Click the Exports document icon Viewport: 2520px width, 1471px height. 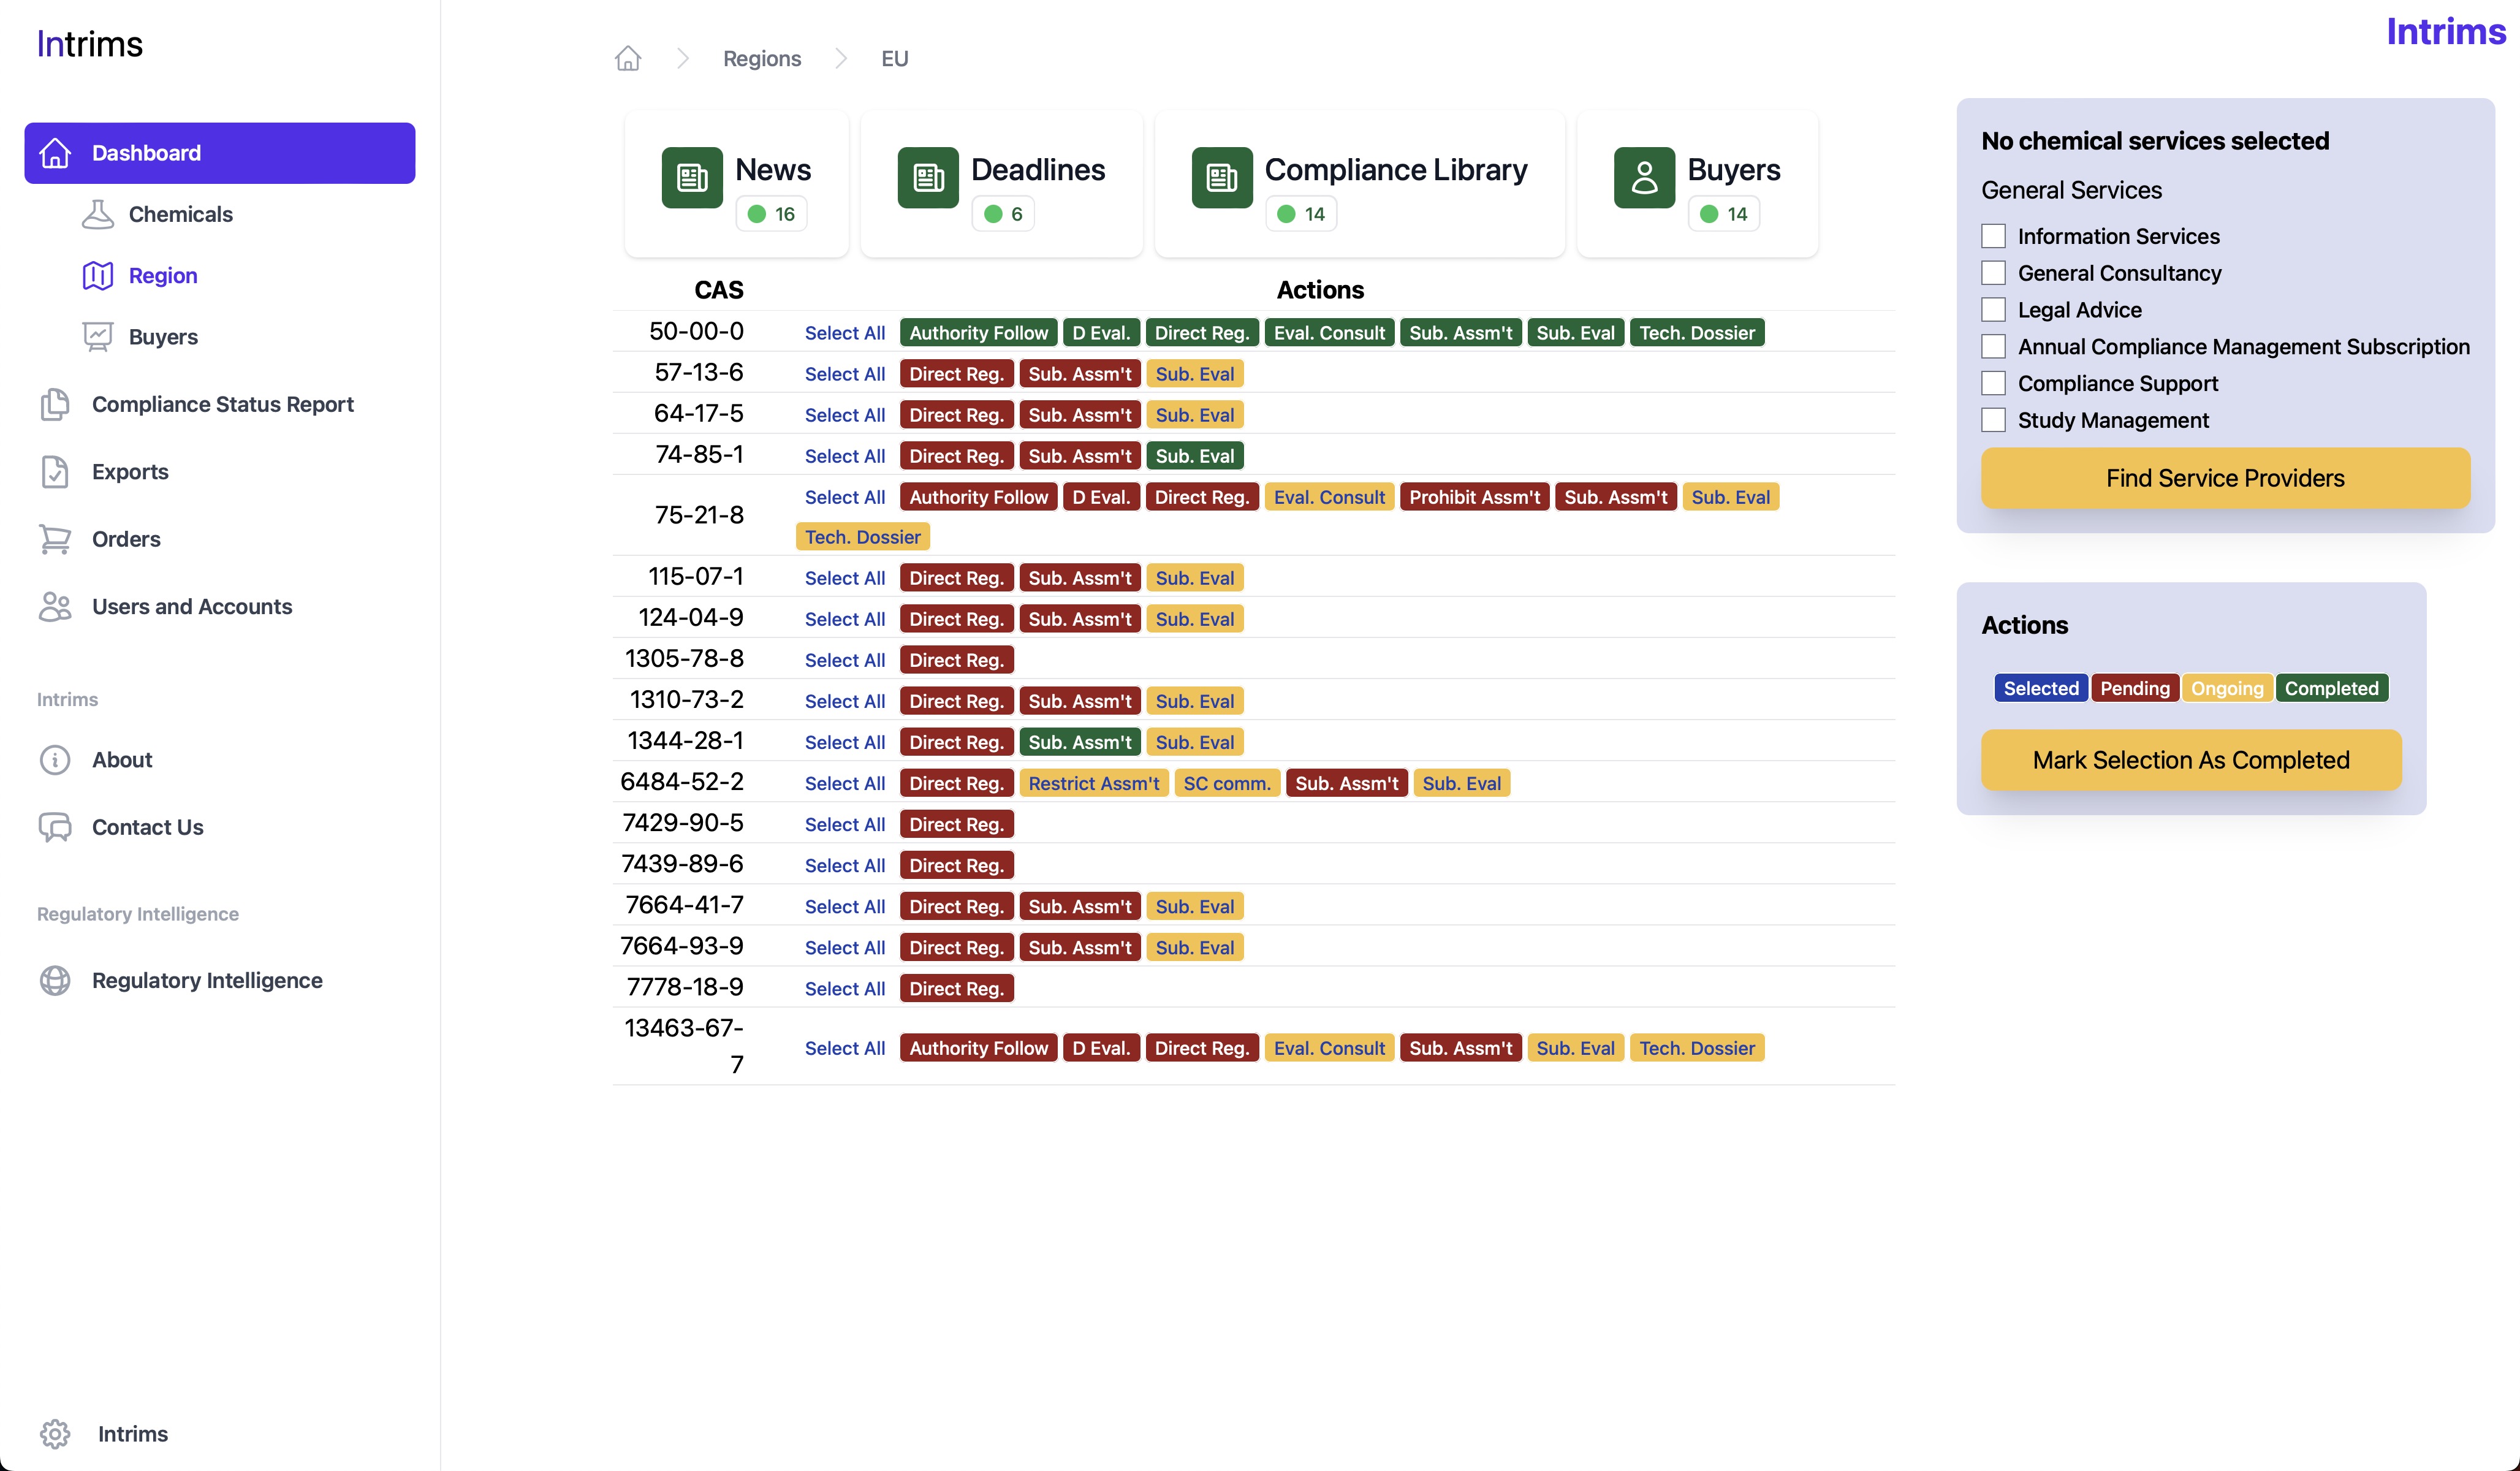[55, 472]
